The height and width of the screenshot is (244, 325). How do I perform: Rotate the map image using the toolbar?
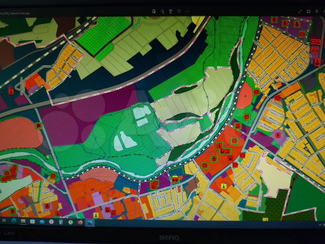[x=162, y=11]
